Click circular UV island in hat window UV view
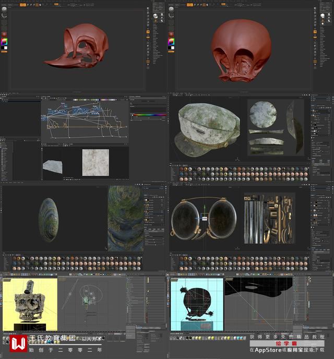The height and width of the screenshot is (359, 334). point(263,114)
